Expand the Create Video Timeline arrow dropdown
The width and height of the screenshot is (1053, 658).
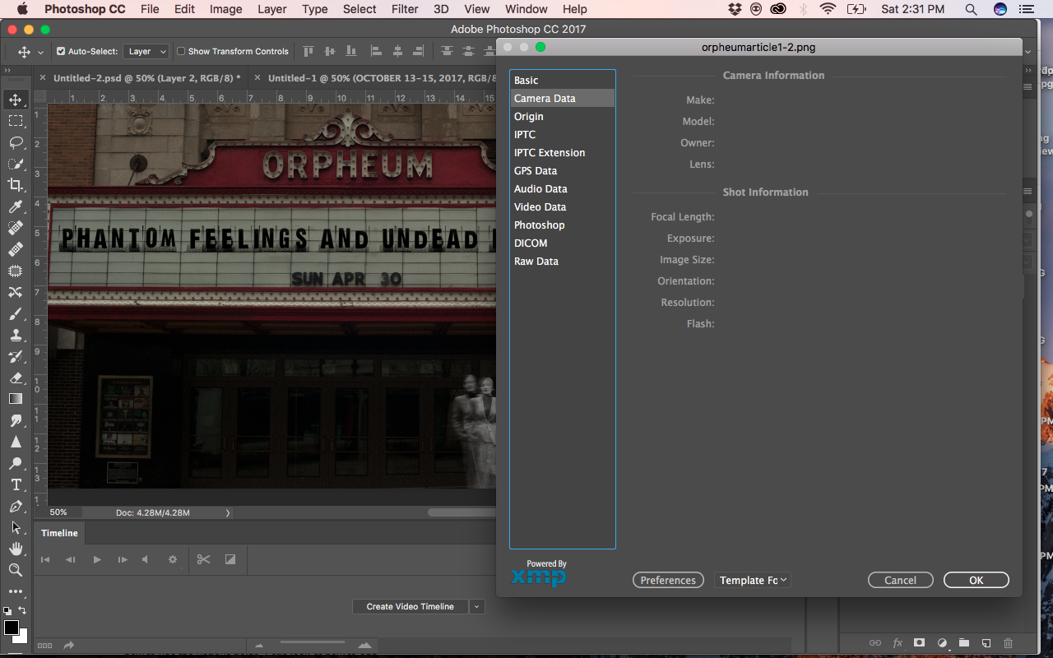click(x=477, y=606)
